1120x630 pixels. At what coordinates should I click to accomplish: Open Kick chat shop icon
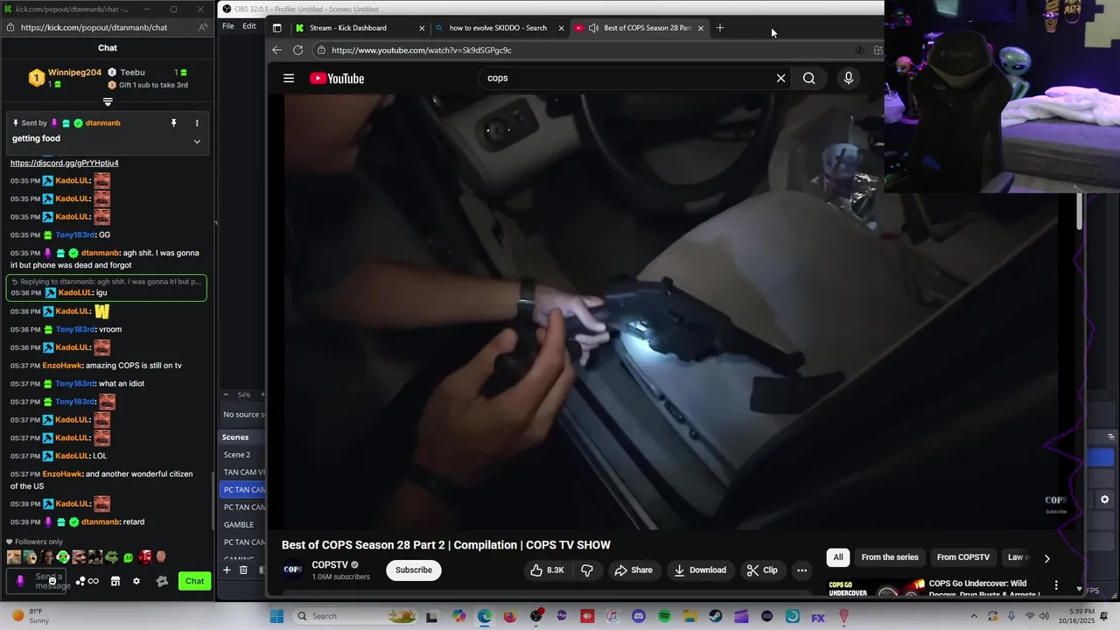tap(115, 581)
